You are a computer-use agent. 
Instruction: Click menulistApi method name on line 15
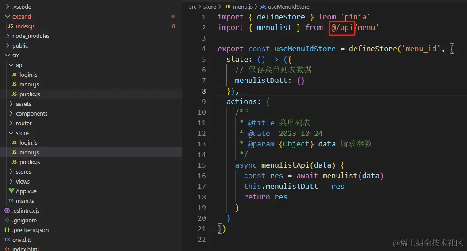click(286, 165)
